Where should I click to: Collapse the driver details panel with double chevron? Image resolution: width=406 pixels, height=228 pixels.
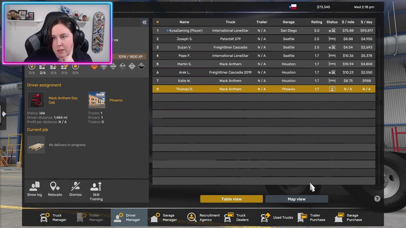[144, 22]
